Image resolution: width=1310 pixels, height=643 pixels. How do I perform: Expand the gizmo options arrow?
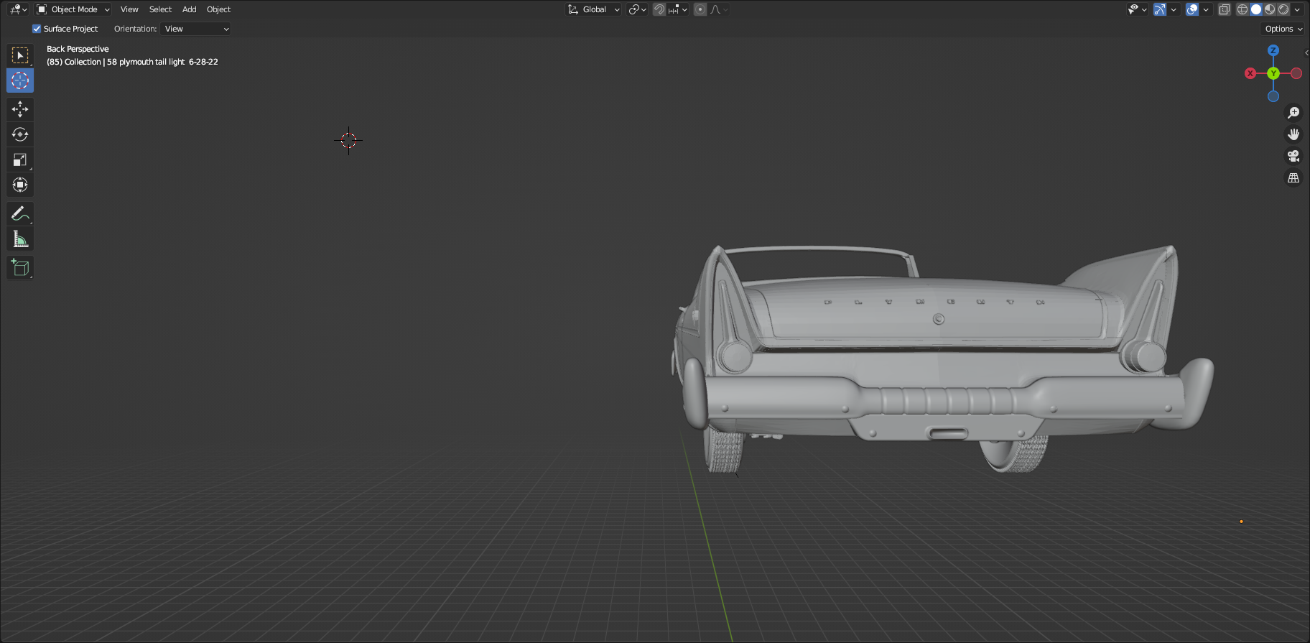[x=1174, y=9]
